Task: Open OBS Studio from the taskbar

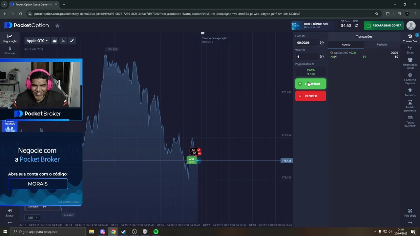Action: coord(135,232)
